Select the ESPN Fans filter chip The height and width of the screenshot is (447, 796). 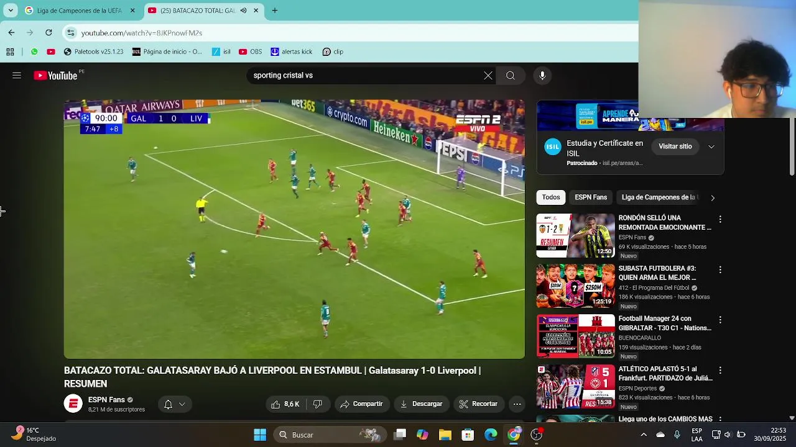[x=591, y=197]
